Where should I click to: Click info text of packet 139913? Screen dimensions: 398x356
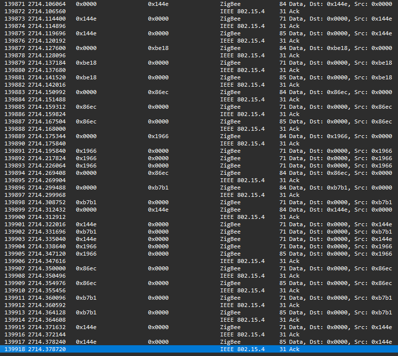[x=340, y=313]
